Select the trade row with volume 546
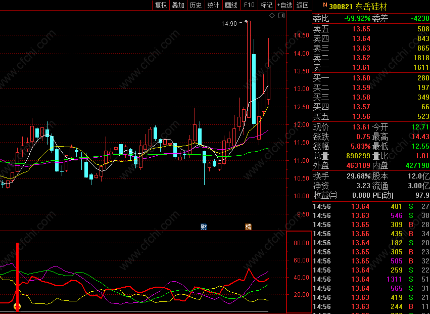 coord(371,215)
